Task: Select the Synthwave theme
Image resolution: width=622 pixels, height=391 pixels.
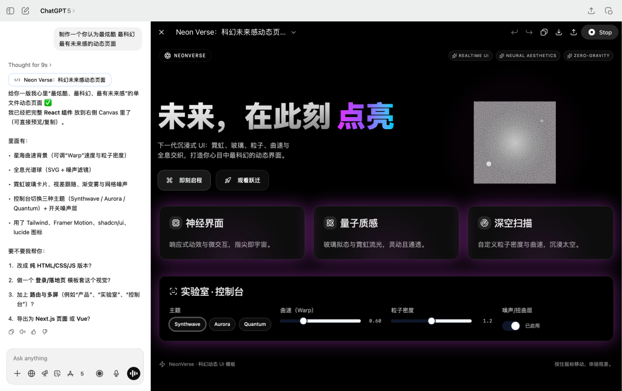Action: pos(187,324)
